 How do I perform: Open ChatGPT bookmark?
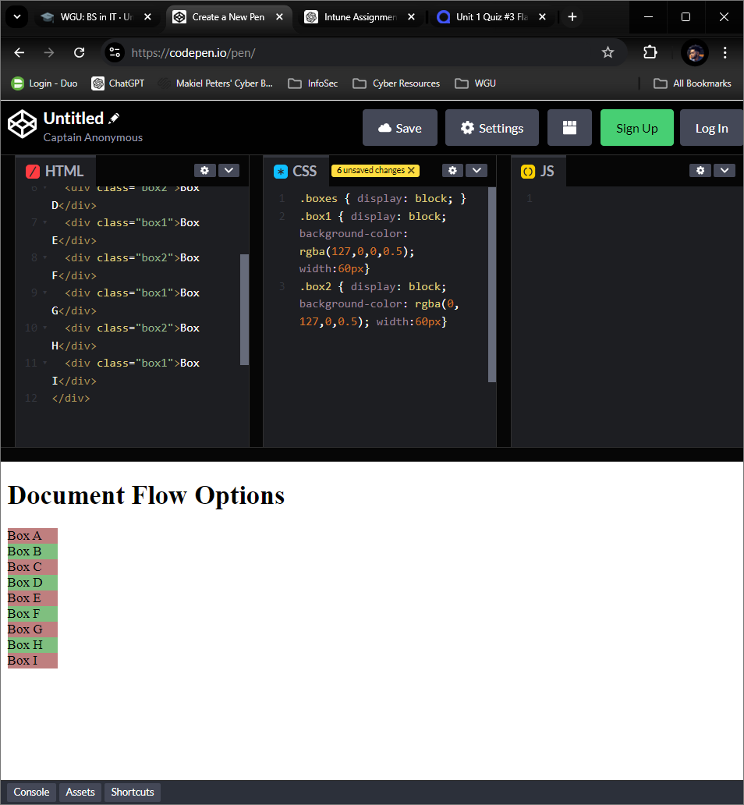(x=118, y=83)
